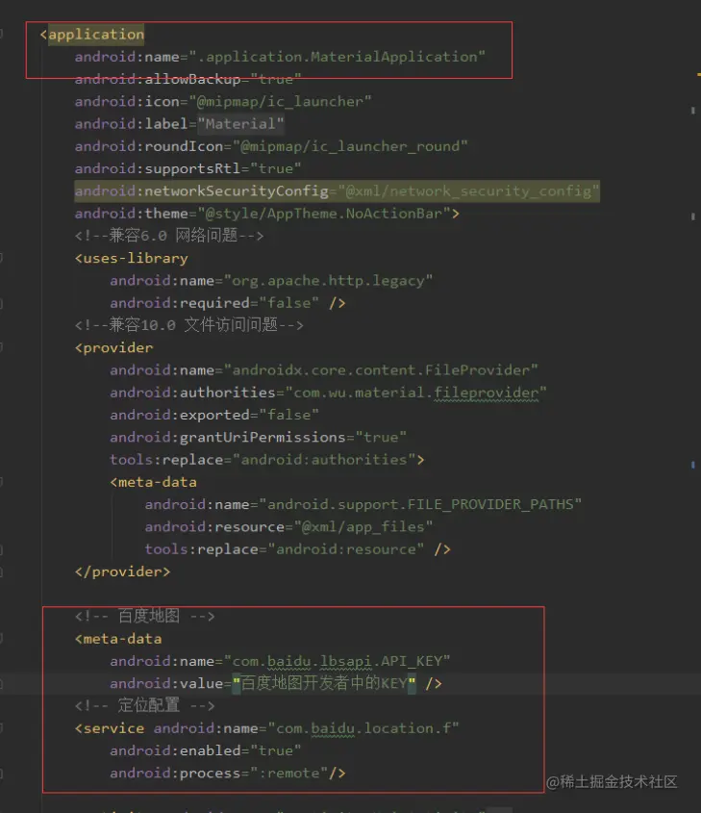Click the <meta-data tag inside provider

coord(153,482)
